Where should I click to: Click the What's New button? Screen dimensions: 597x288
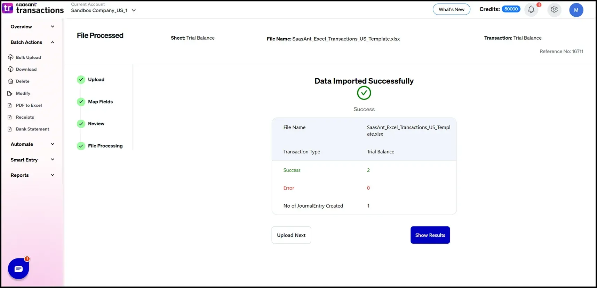point(452,9)
